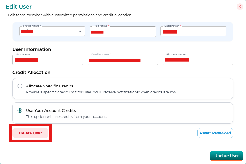
Task: Click the User Information section heading
Action: 32,49
